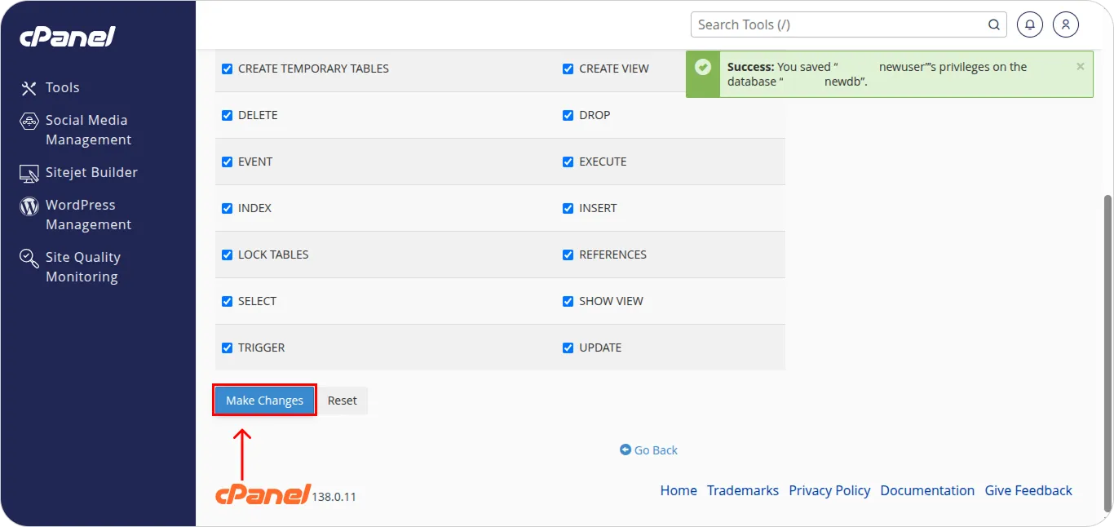Toggle the INDEX privilege checkbox
1114x527 pixels.
(x=228, y=208)
